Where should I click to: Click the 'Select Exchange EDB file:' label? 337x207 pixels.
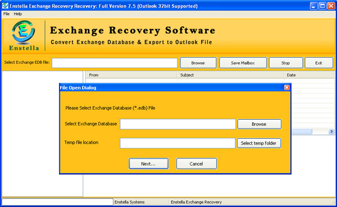coord(27,62)
